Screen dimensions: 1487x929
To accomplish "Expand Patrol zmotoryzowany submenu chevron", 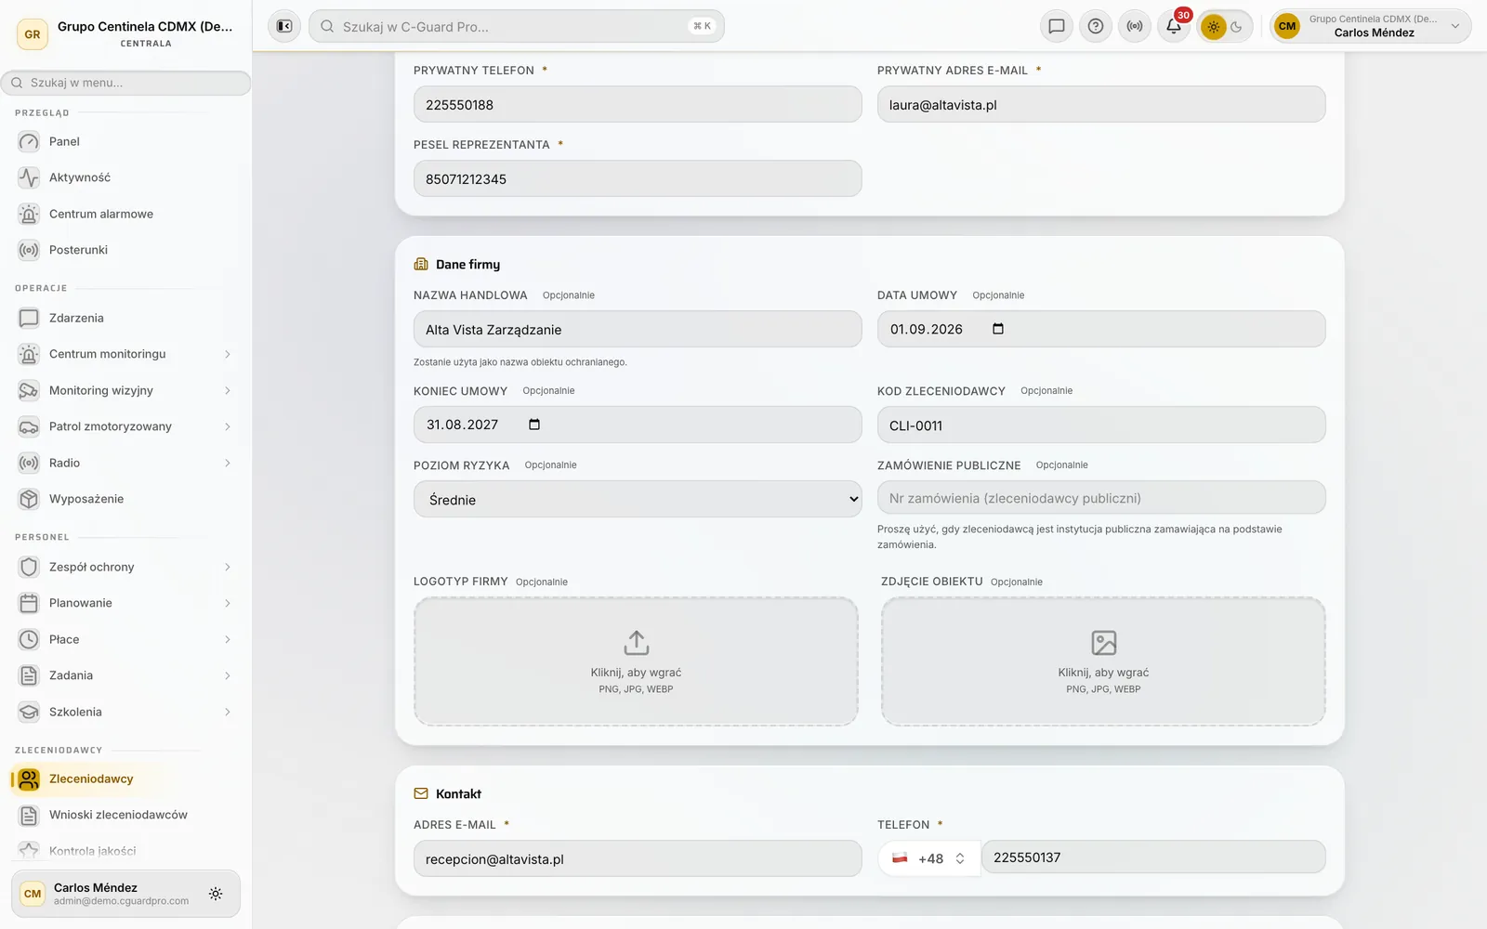I will [227, 426].
